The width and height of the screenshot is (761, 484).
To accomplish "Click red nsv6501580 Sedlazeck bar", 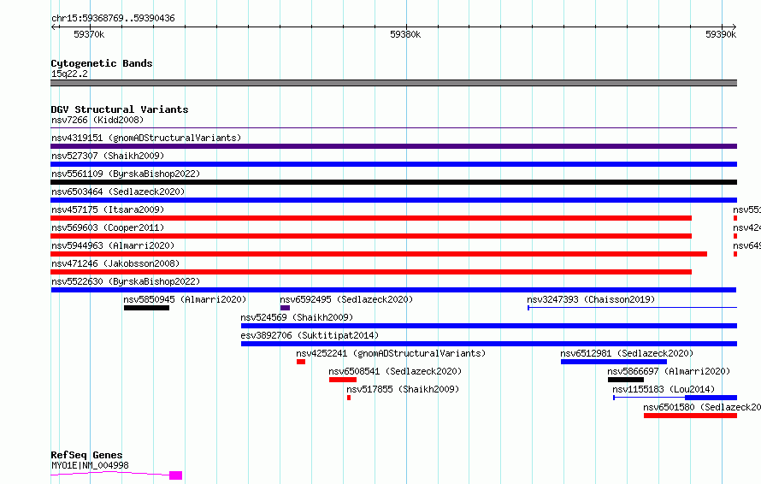I will 691,416.
